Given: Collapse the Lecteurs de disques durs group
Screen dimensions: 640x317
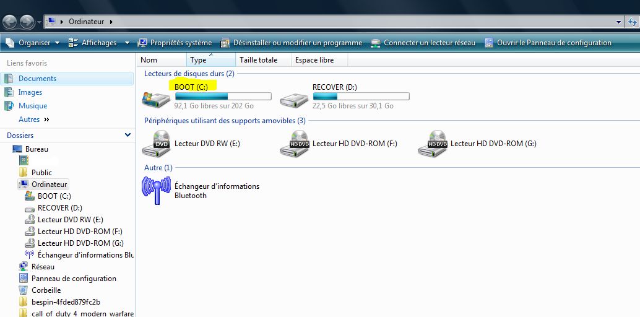Looking at the screenshot, I should point(189,74).
